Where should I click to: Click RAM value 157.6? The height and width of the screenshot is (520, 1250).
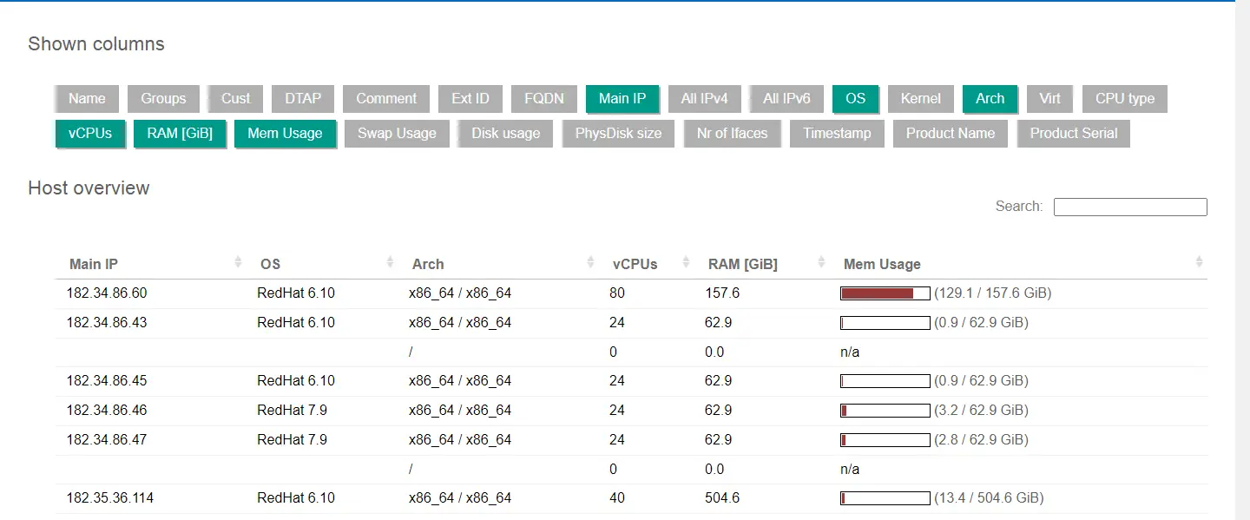point(722,293)
